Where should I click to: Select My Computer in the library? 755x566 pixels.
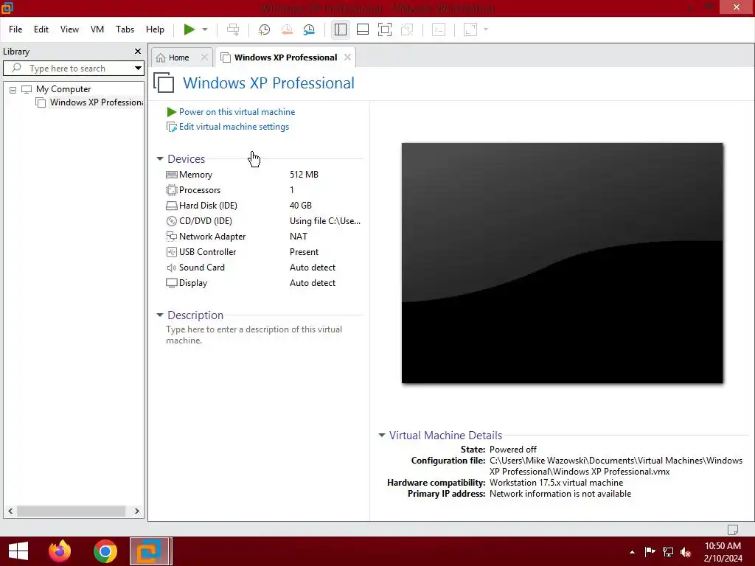click(63, 89)
